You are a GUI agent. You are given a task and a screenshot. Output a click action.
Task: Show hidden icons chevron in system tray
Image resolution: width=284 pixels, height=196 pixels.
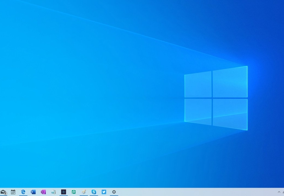coord(279,192)
